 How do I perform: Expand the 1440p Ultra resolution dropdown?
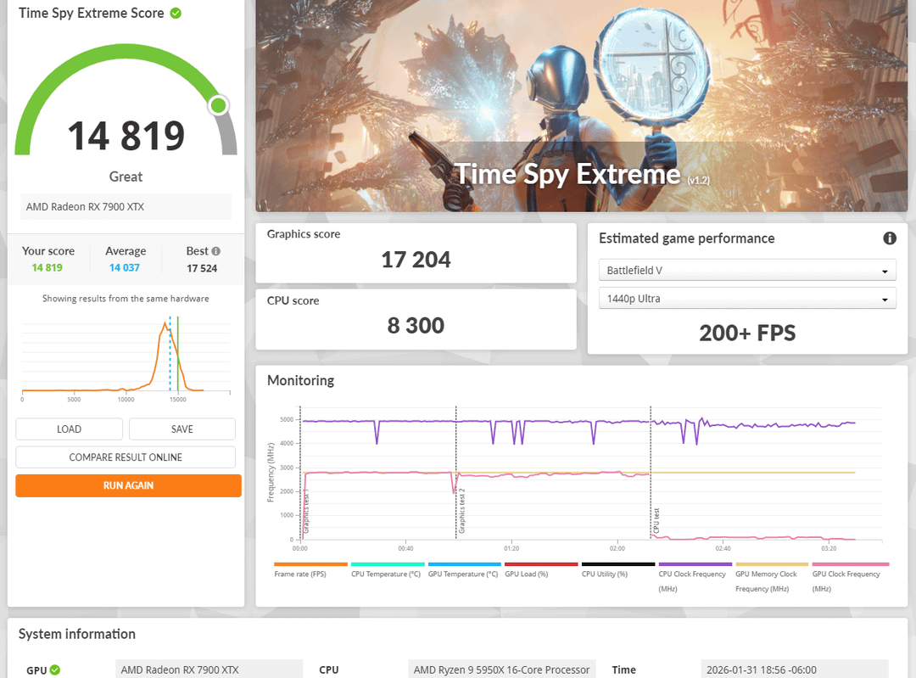747,299
